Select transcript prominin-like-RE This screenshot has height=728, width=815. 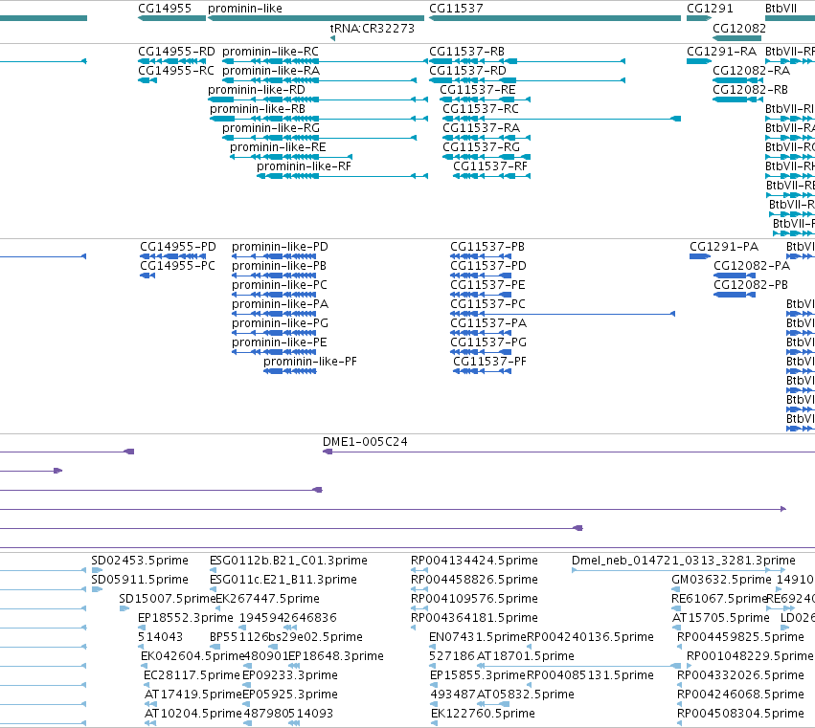click(291, 157)
